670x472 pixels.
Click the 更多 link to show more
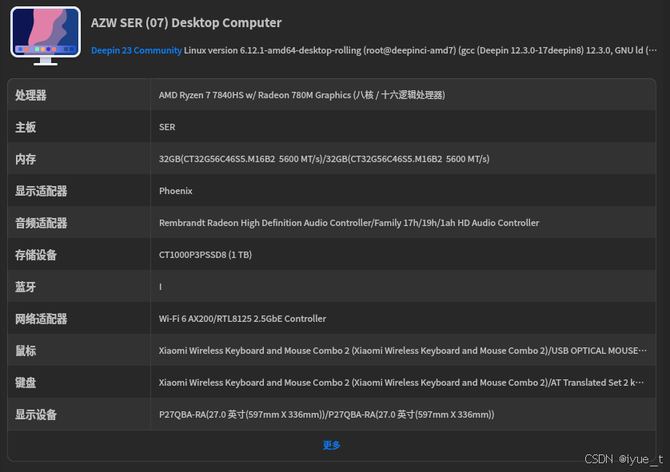point(332,445)
